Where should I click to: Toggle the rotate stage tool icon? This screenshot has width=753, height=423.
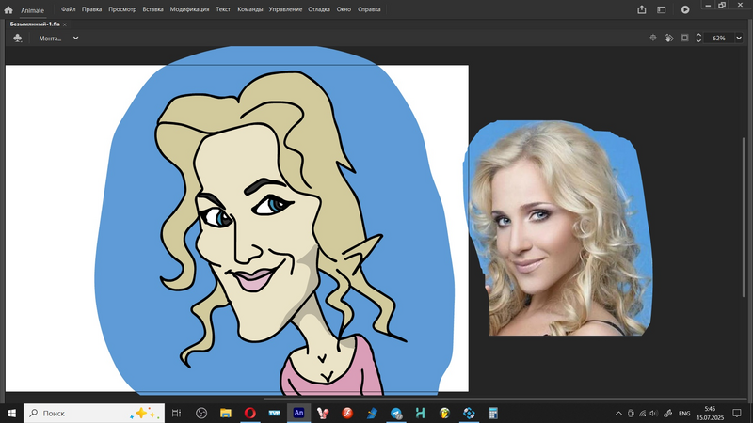tap(668, 38)
